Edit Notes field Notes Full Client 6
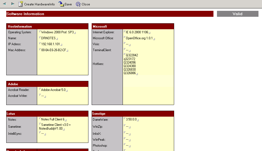Screen dimensions: 262x151 [53, 119]
